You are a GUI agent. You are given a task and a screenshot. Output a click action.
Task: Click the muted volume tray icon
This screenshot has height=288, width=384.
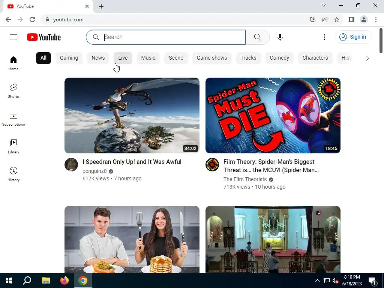(335, 280)
